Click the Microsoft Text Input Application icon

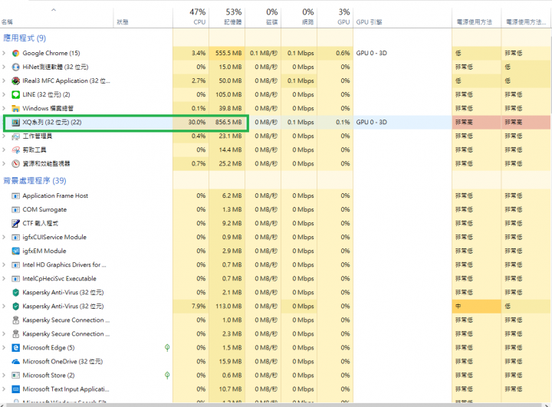click(x=15, y=389)
